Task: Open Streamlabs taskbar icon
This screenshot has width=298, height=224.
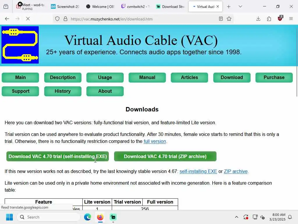Action: pos(113,217)
